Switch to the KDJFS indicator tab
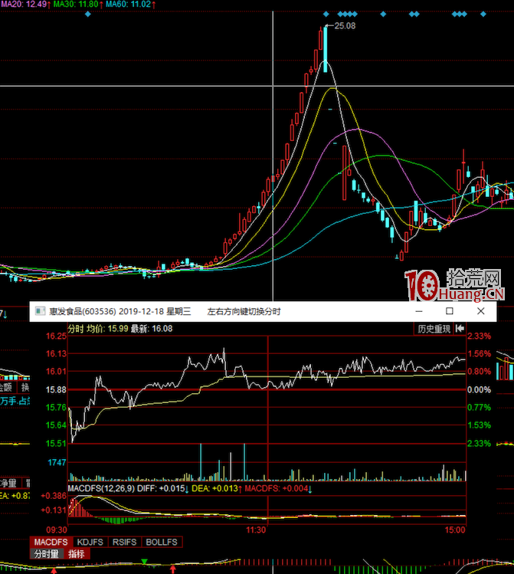Screen dimensions: 514x574 point(90,542)
